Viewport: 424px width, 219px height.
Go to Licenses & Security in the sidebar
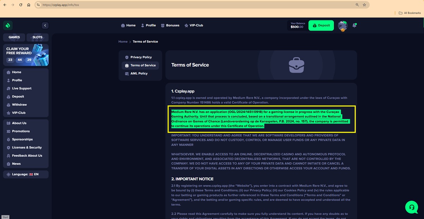[26, 148]
